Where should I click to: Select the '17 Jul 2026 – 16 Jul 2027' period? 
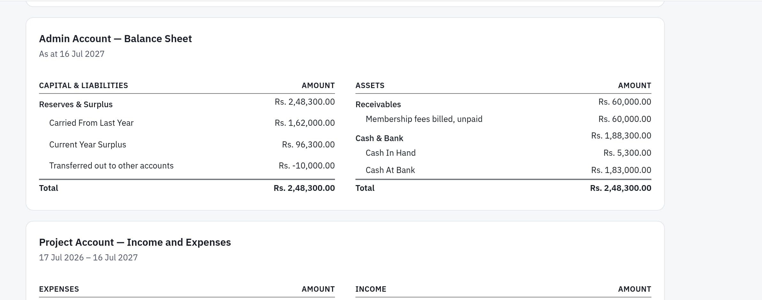88,258
